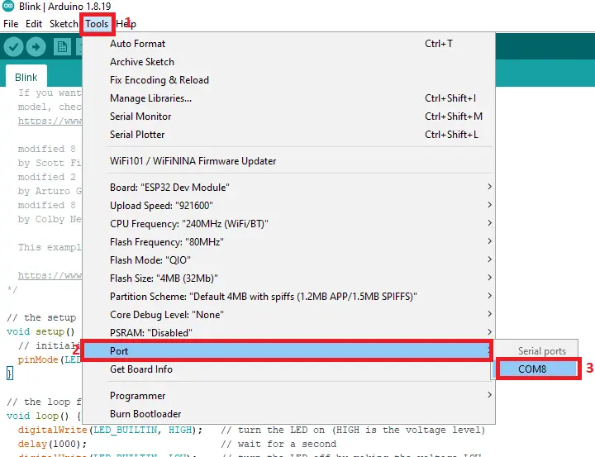Choose Auto Format from Tools menu
This screenshot has height=457, width=595.
point(288,44)
